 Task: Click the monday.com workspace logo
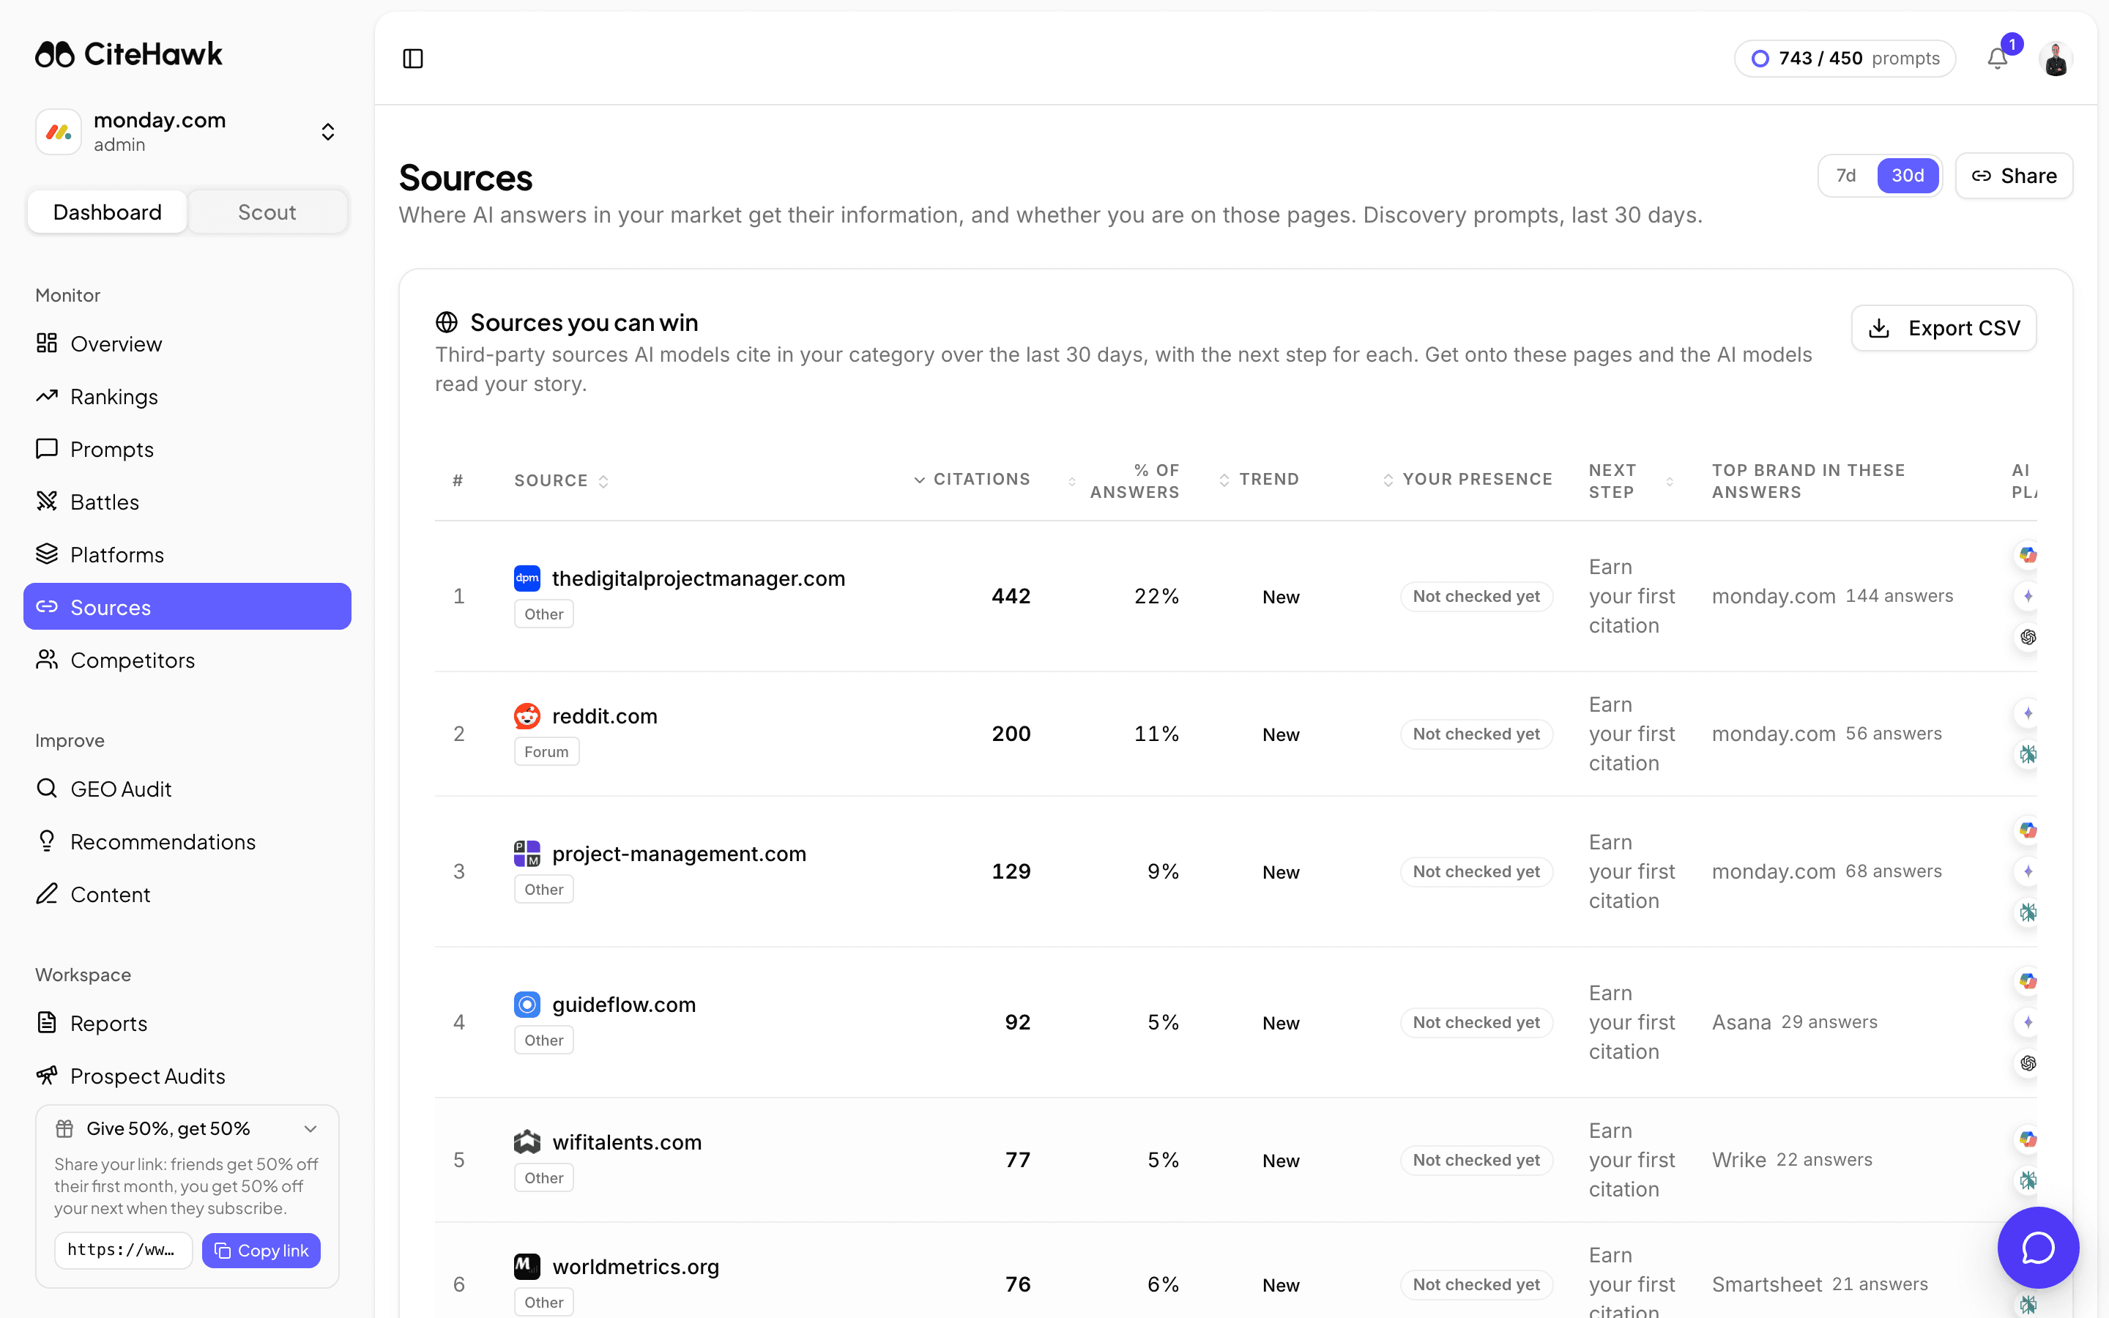(x=59, y=132)
